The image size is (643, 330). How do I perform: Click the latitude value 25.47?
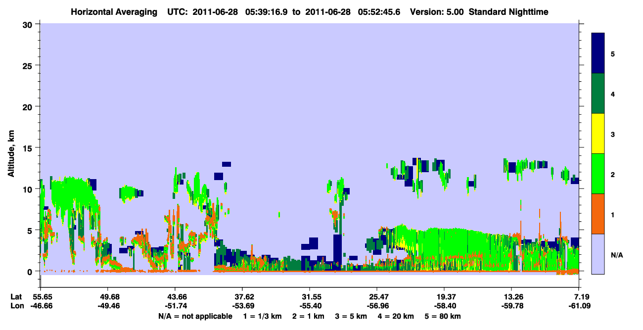point(377,297)
